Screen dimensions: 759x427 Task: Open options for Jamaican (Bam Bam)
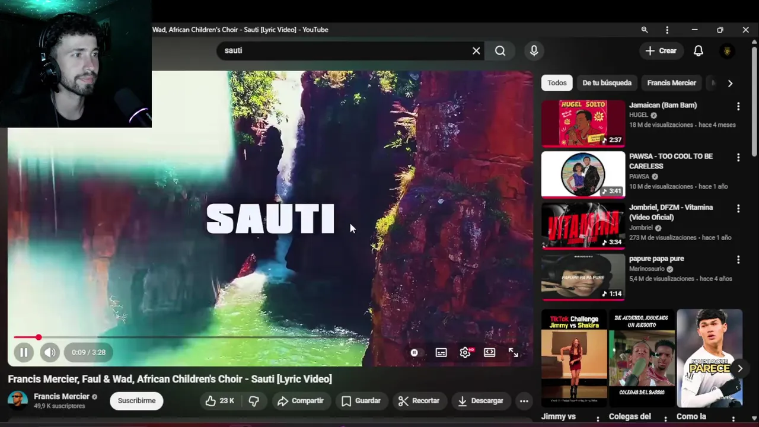pyautogui.click(x=738, y=106)
